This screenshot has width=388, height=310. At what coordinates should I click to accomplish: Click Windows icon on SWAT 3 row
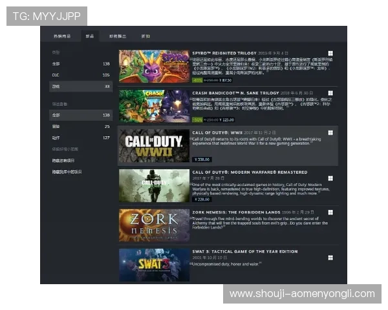(330, 258)
